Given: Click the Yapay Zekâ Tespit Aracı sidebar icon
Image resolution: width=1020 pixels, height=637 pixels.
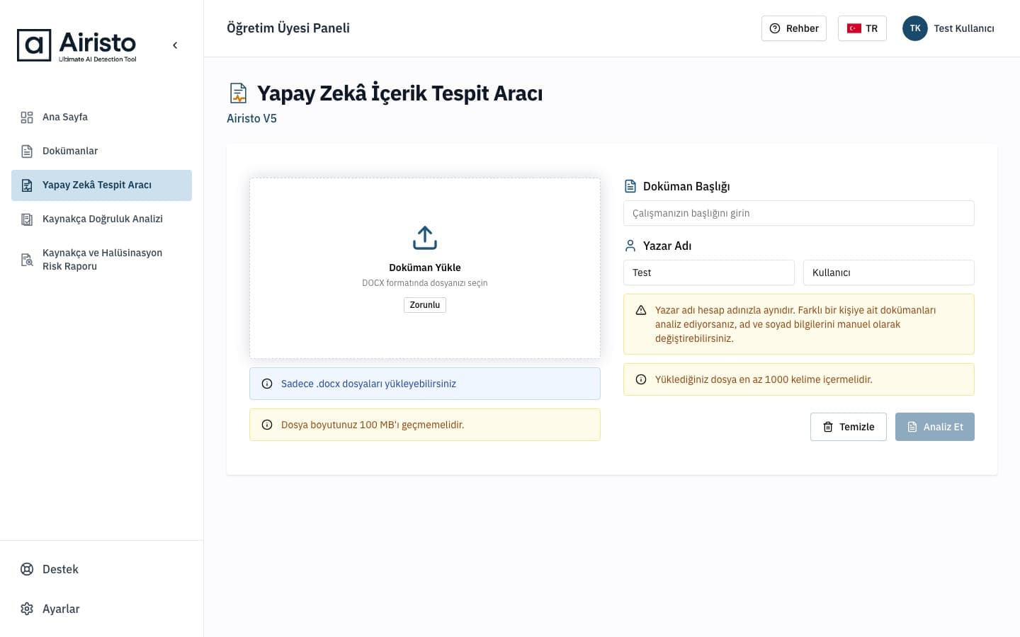Looking at the screenshot, I should [x=27, y=185].
